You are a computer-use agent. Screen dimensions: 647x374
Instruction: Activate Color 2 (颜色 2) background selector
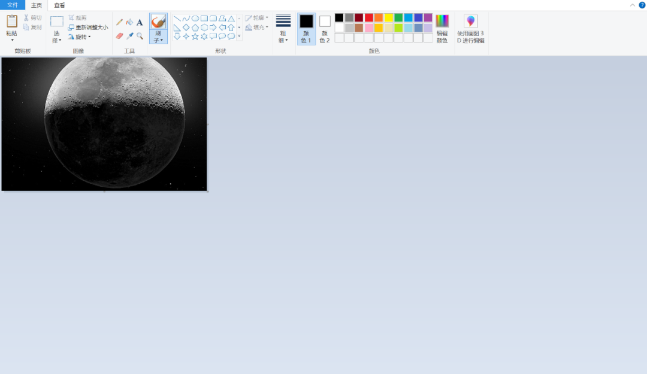325,29
